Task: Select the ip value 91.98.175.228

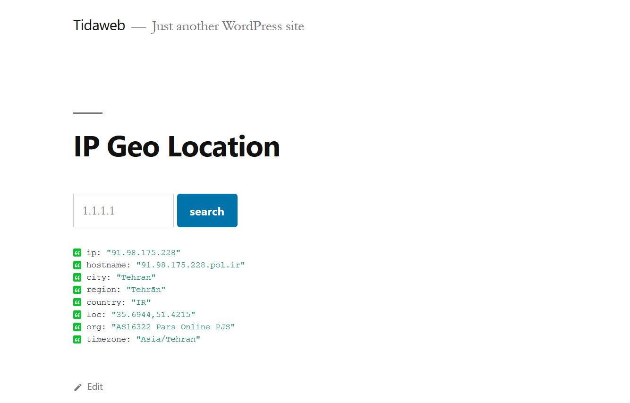Action: [144, 253]
